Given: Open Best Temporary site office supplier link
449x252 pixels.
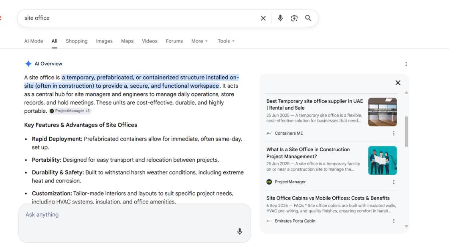Looking at the screenshot, I should point(314,104).
